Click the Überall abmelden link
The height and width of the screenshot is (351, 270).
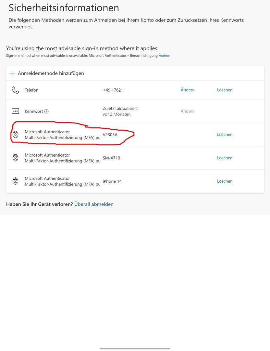click(94, 204)
